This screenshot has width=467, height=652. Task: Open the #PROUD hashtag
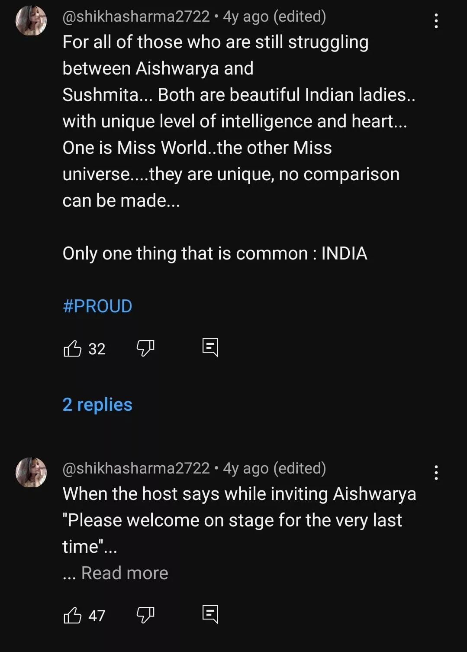pos(97,306)
